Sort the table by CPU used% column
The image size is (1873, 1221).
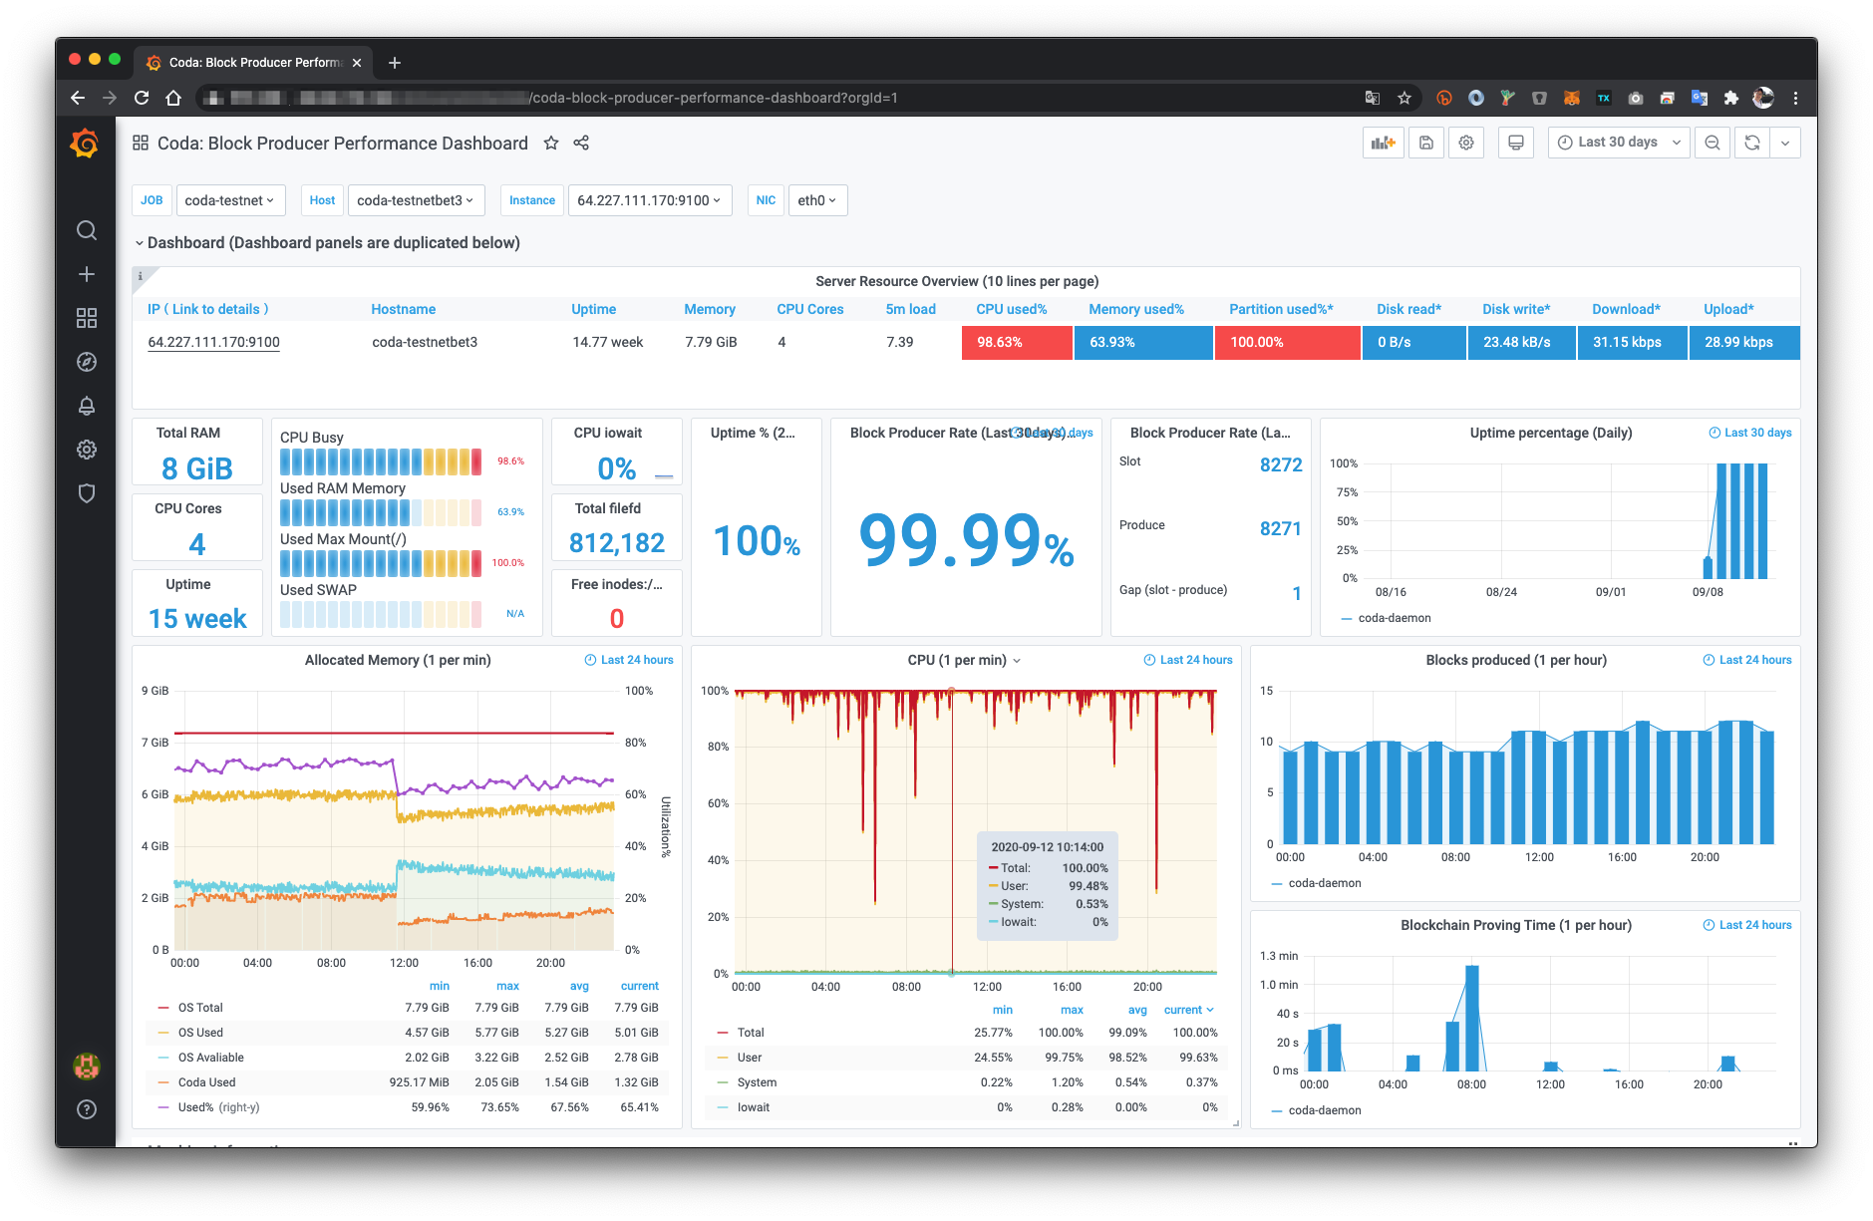1012,309
